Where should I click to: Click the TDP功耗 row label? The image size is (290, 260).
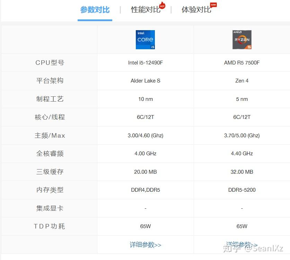(x=50, y=226)
